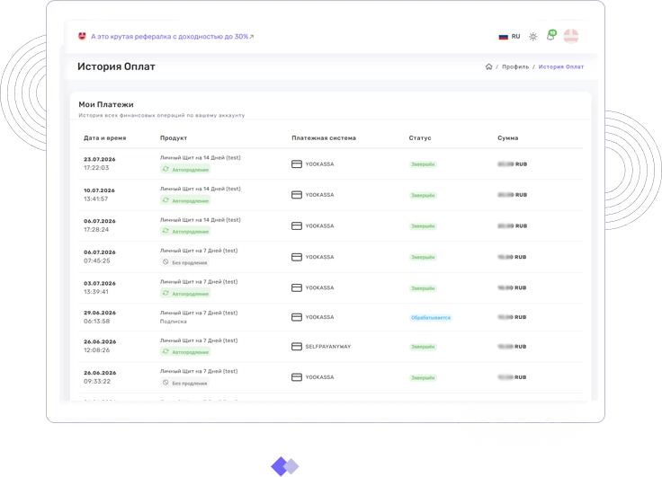Select the 23.07.2026 payment date
This screenshot has width=662, height=477.
coord(100,159)
